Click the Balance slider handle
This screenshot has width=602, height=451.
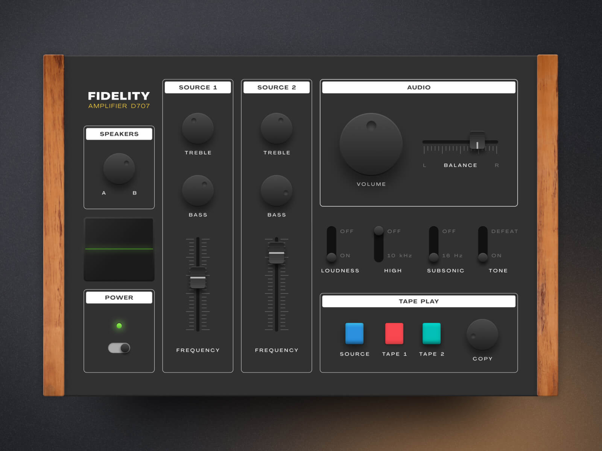tap(477, 141)
